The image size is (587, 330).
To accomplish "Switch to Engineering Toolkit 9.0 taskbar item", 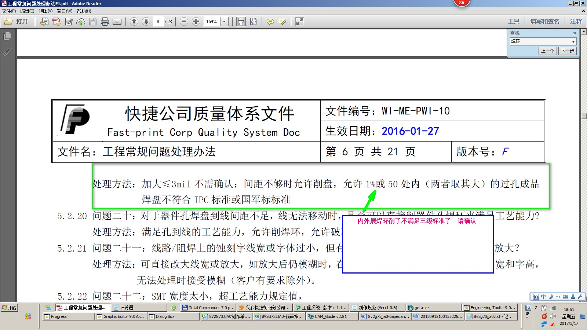I will coord(489,308).
